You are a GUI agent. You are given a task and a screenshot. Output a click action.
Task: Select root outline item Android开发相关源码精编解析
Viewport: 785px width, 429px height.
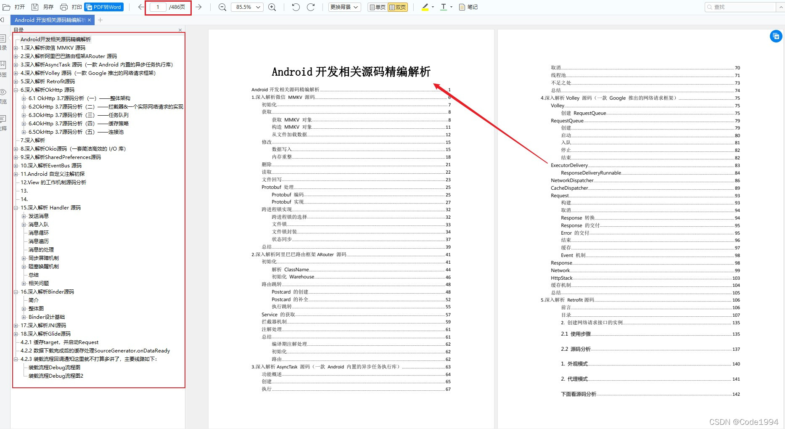coord(56,40)
